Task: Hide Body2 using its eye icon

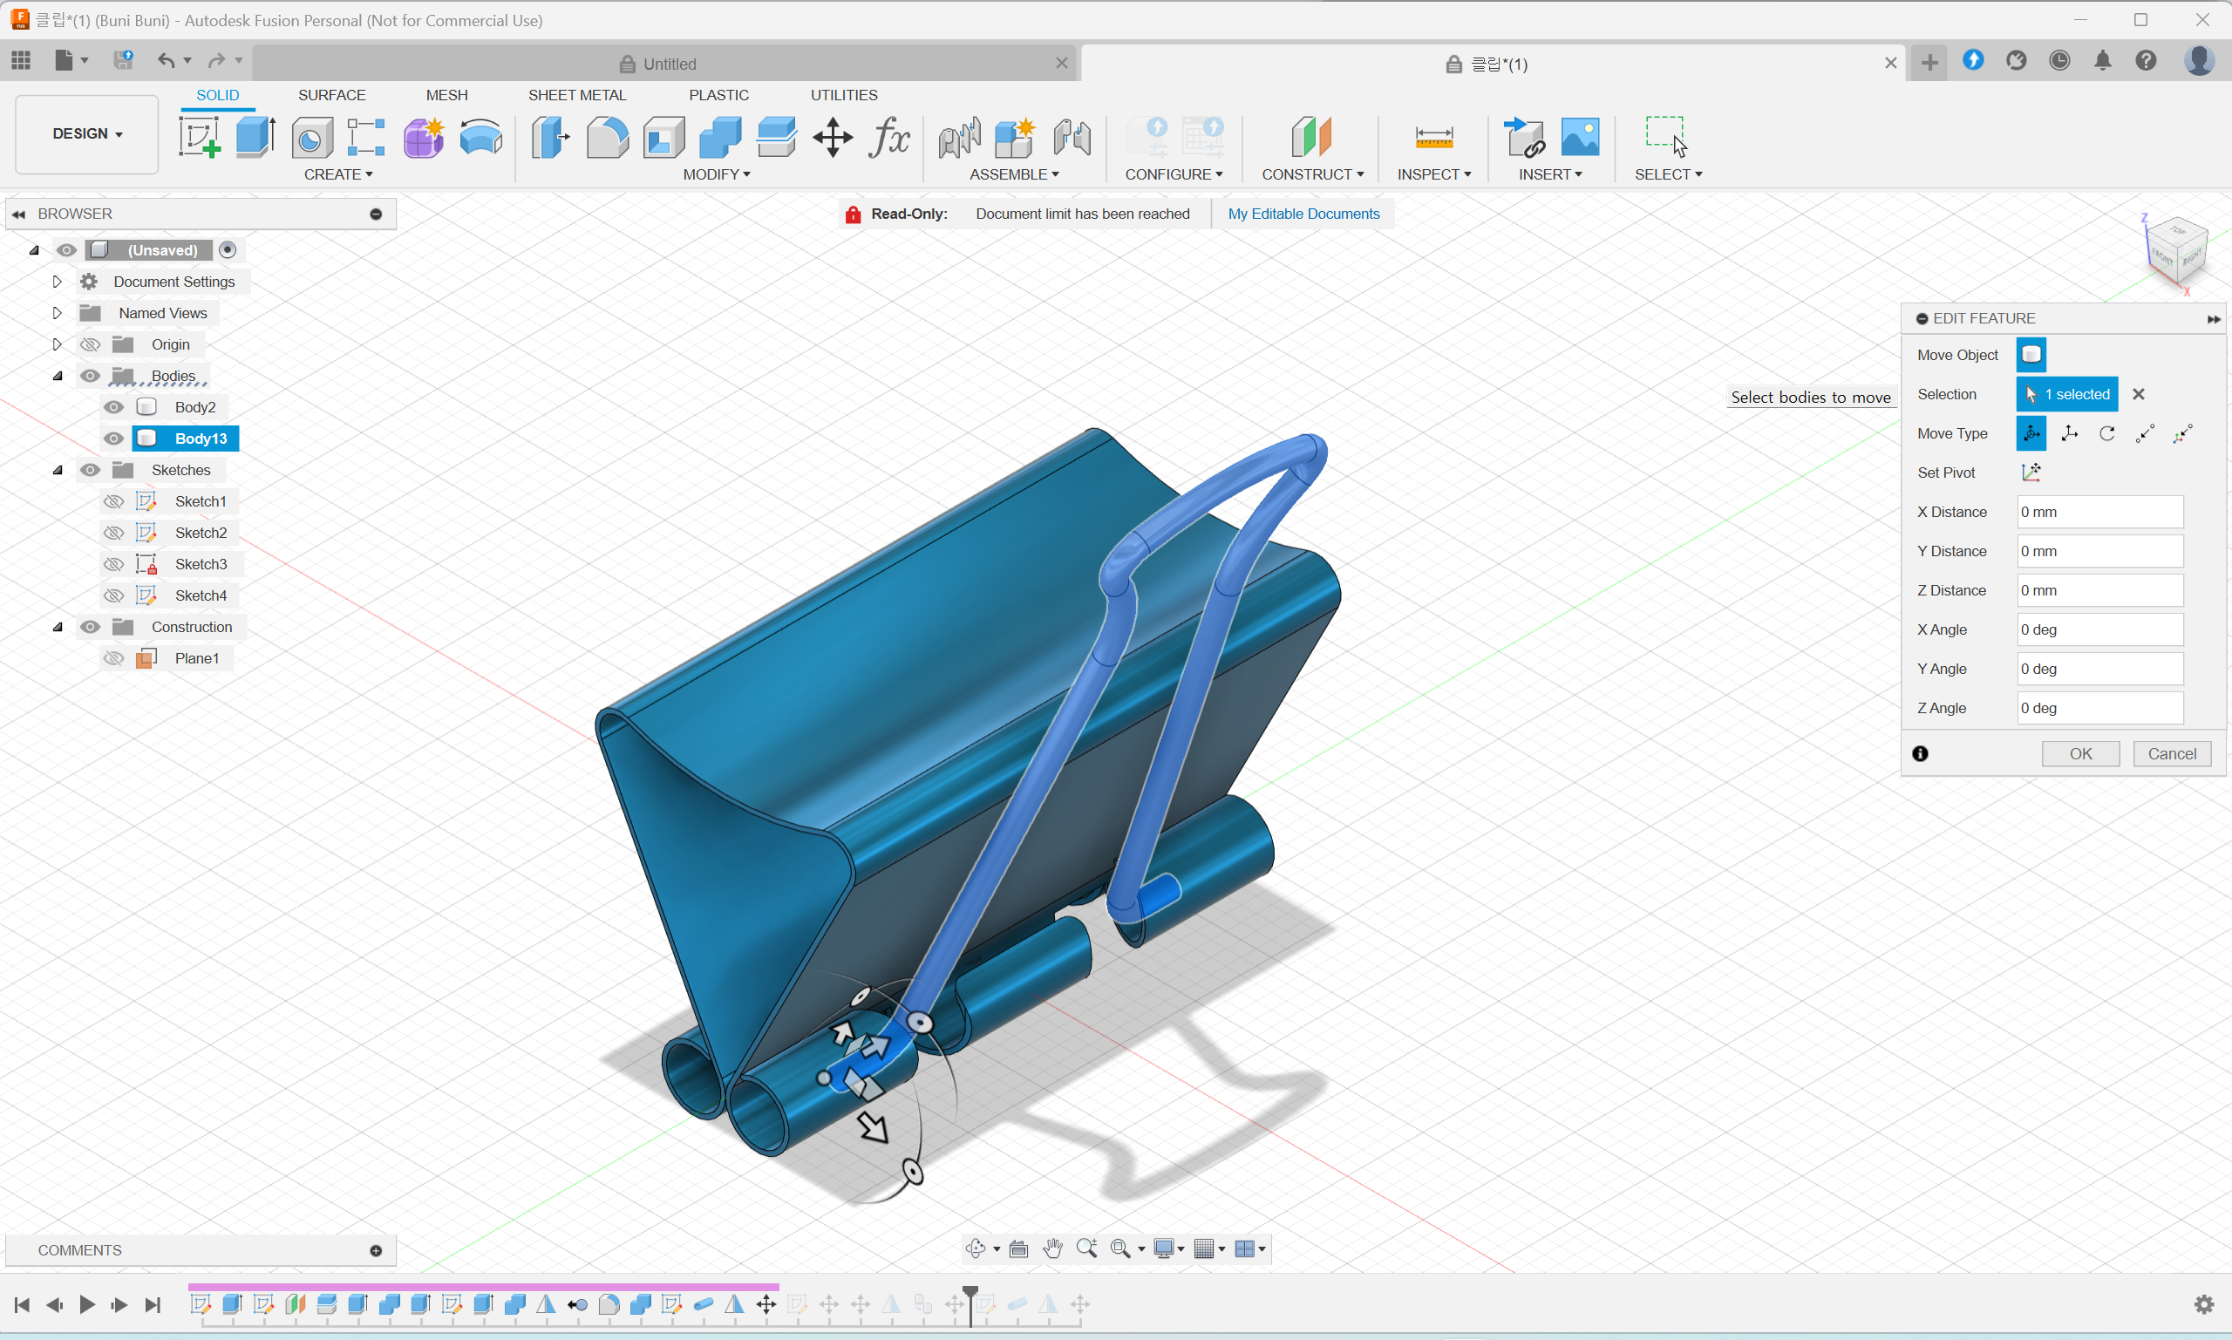Action: click(113, 407)
